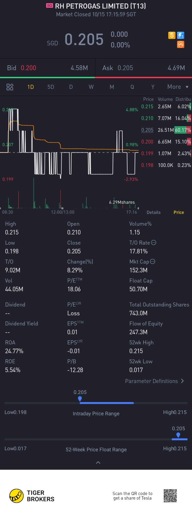Tap the 52-Week Price Float Range marker
This screenshot has height=522, width=192.
click(178, 435)
